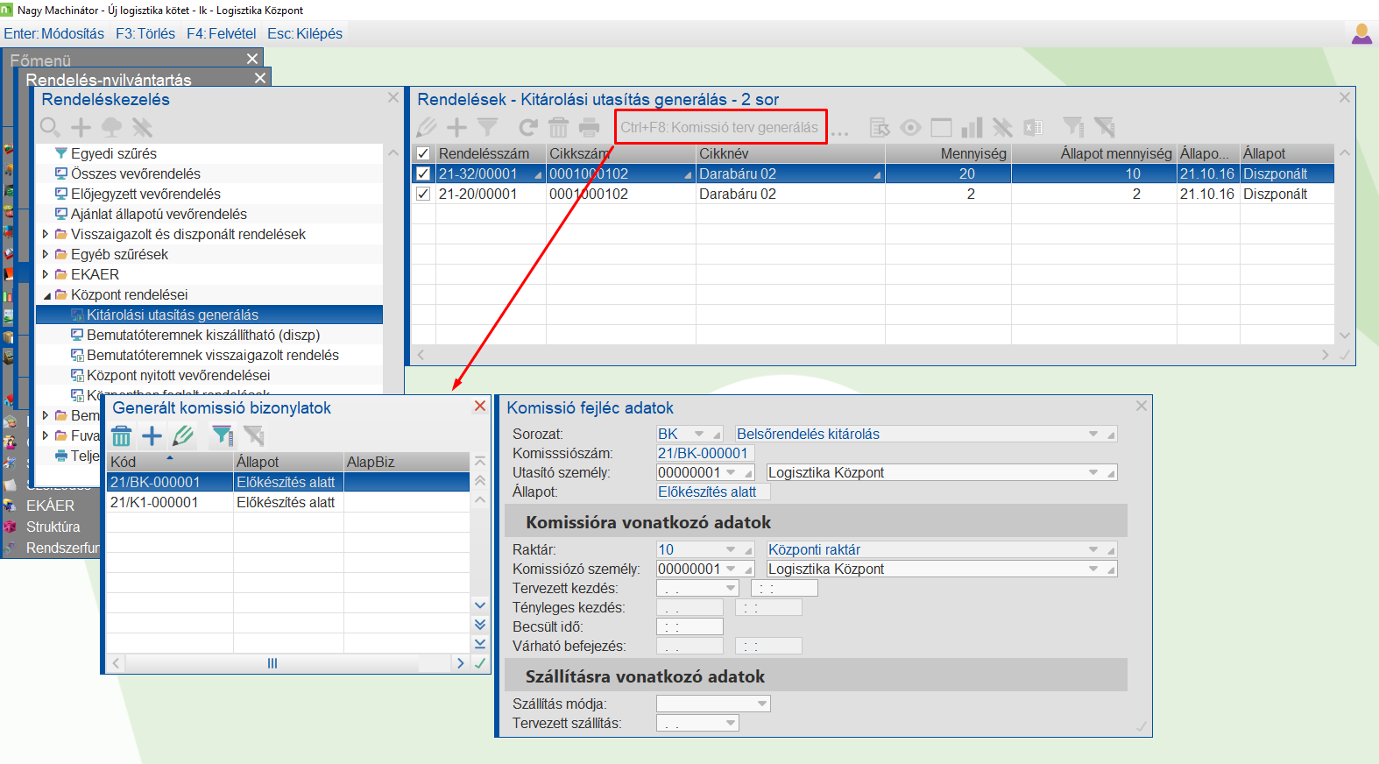
Task: Click the Becsült idő time field
Action: [689, 626]
